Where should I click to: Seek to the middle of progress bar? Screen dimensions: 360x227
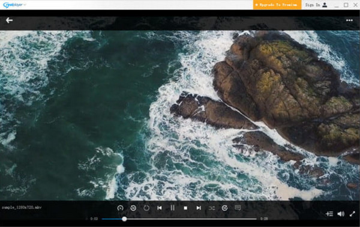[179, 219]
